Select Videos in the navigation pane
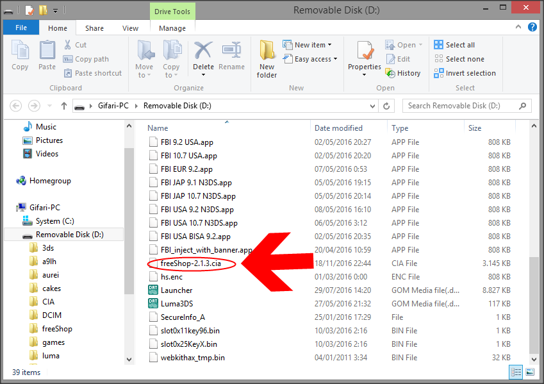544x384 pixels. [x=40, y=154]
